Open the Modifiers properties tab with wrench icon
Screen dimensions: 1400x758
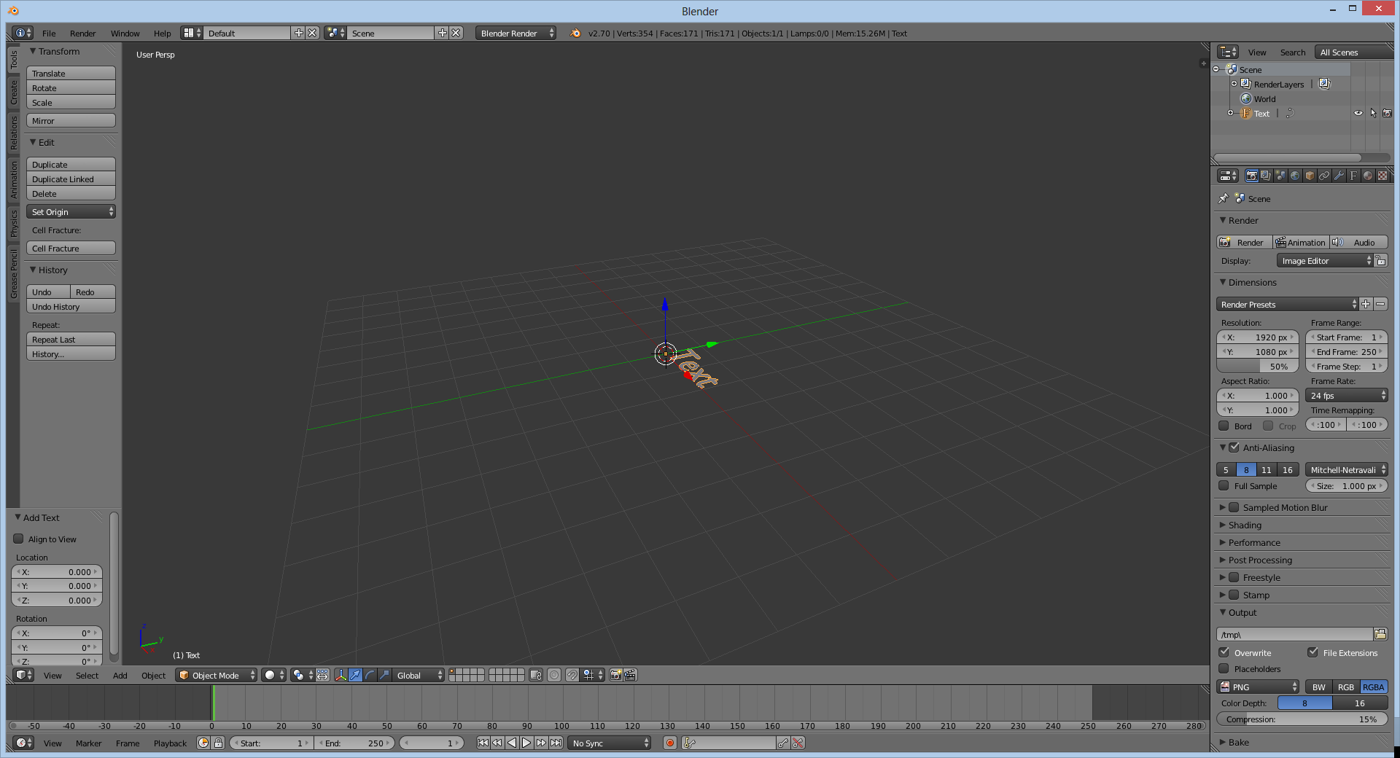pyautogui.click(x=1340, y=176)
